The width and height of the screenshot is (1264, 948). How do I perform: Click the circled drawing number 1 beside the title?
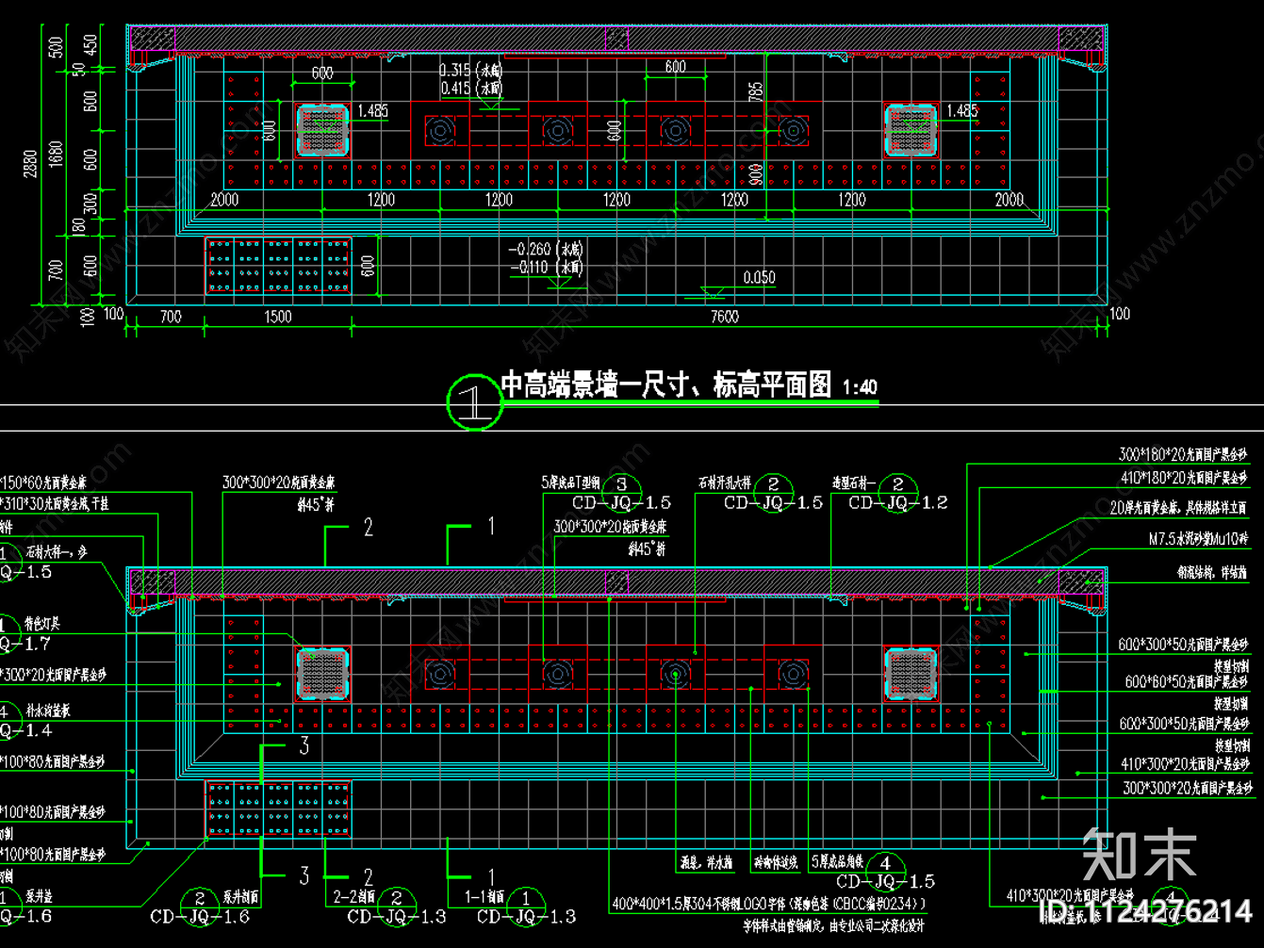474,402
